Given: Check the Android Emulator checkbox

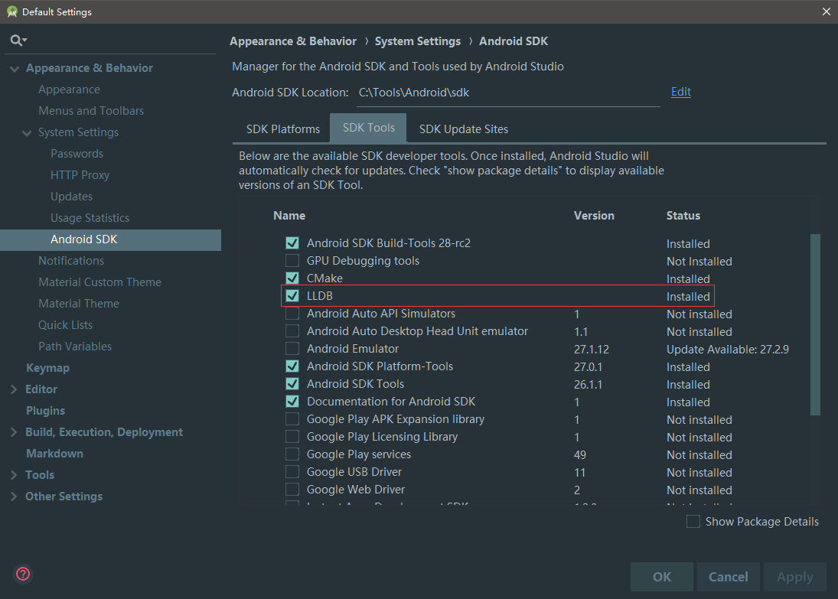Looking at the screenshot, I should click(x=292, y=349).
